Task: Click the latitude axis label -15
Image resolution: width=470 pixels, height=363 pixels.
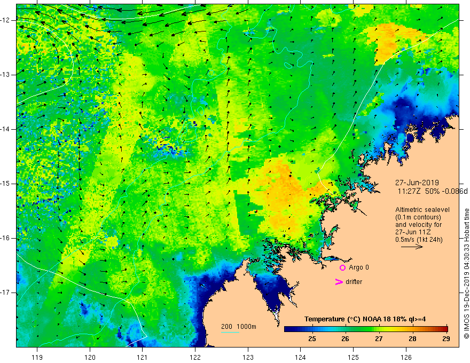Action: 6,184
